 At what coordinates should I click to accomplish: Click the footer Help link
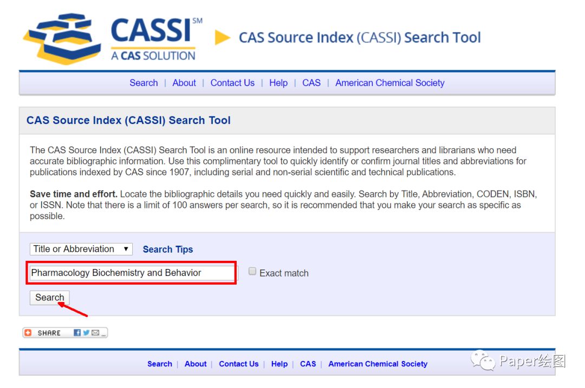coord(279,364)
